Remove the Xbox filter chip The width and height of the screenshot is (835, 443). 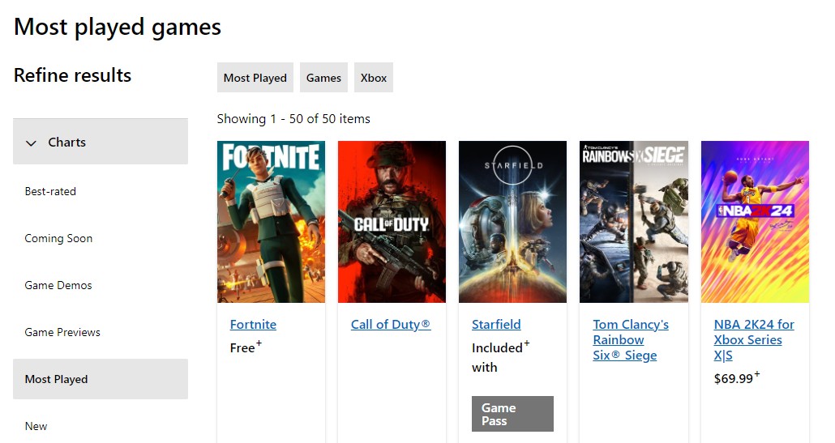click(374, 78)
